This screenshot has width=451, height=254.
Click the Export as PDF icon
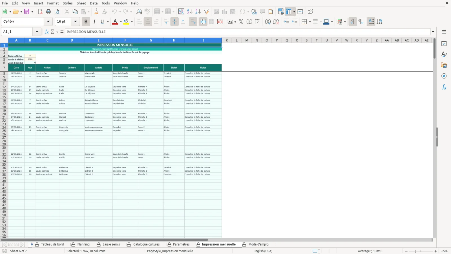[x=40, y=12]
